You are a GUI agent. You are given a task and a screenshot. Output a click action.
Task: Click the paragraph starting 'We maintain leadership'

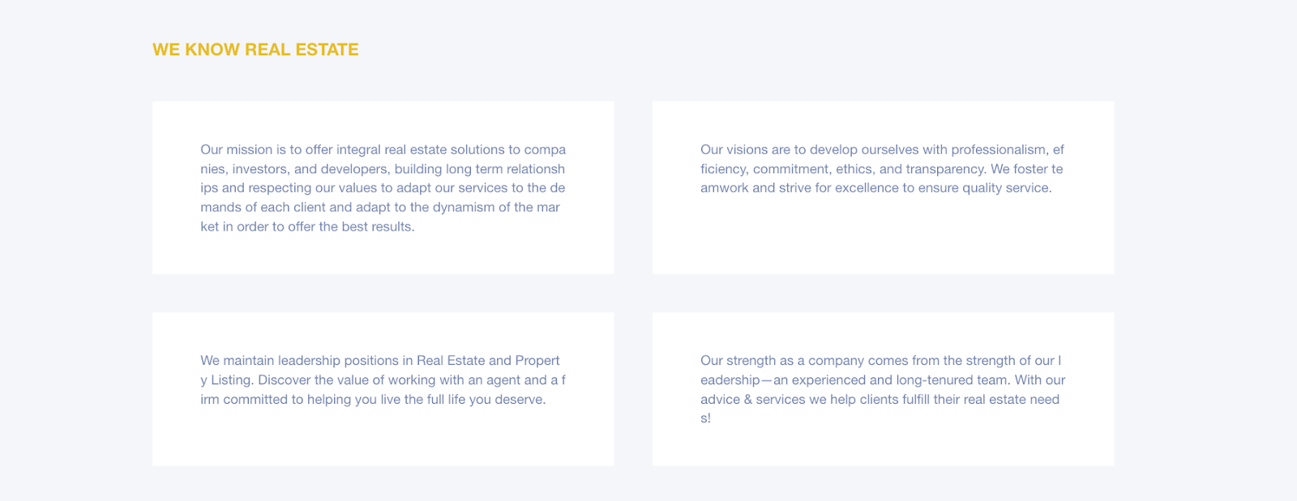coord(383,380)
